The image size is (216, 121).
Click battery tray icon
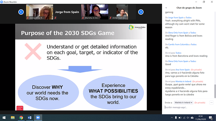180,118
